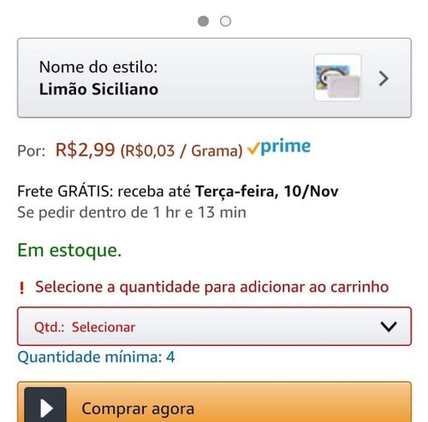Select the Limão Siciliano style name
Screen dimensions: 428x422
coord(98,89)
